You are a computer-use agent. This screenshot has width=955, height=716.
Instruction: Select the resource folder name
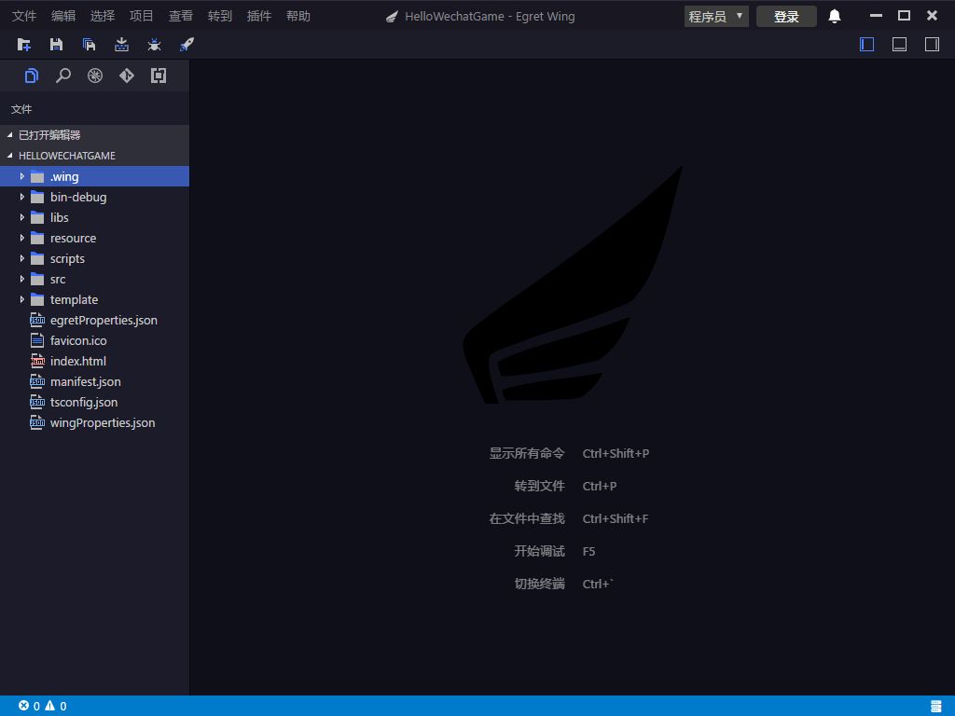(x=73, y=238)
